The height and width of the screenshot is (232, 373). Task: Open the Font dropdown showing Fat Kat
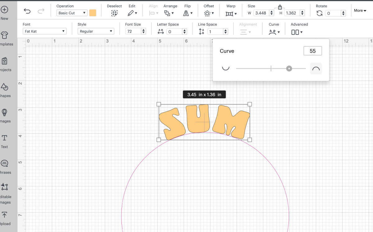[45, 31]
